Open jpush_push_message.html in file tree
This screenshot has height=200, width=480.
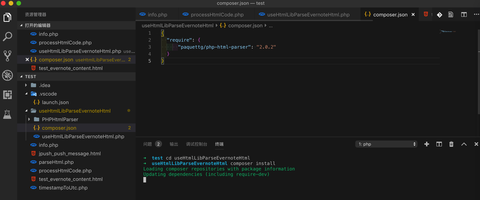tap(70, 153)
